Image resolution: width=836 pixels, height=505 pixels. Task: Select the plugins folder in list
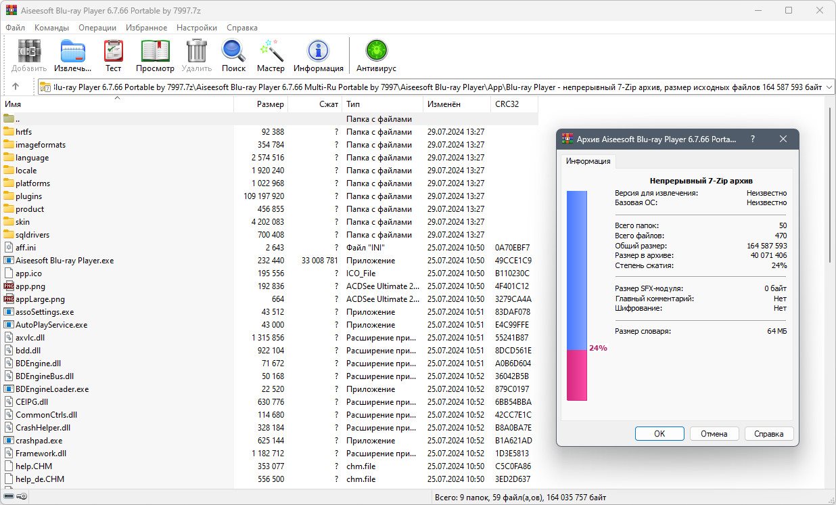pos(29,196)
